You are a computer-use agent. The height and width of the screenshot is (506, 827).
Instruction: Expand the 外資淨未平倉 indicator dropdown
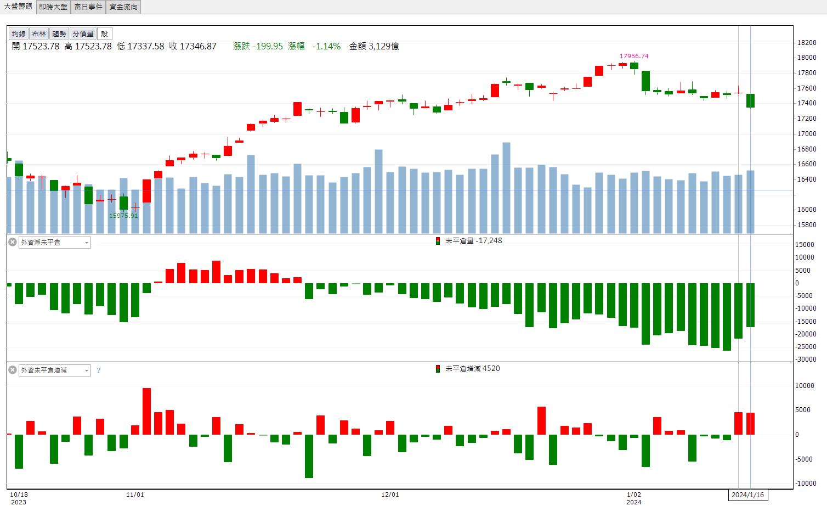(x=55, y=243)
